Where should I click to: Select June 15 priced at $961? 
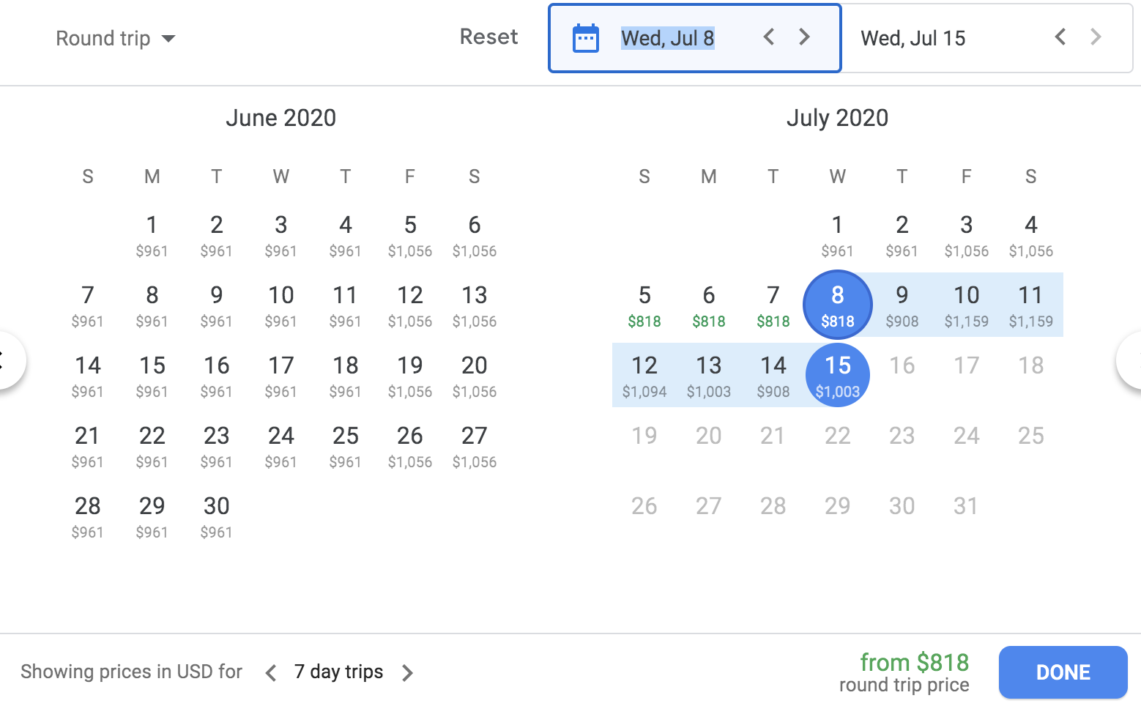pos(152,375)
